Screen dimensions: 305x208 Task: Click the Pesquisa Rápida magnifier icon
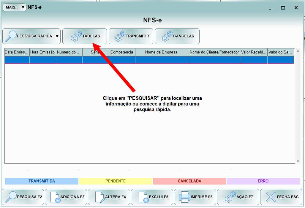[x=11, y=36]
